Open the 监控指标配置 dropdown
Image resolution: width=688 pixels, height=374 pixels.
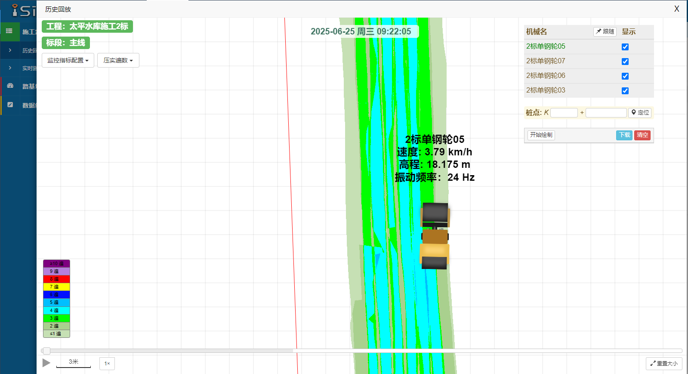68,60
